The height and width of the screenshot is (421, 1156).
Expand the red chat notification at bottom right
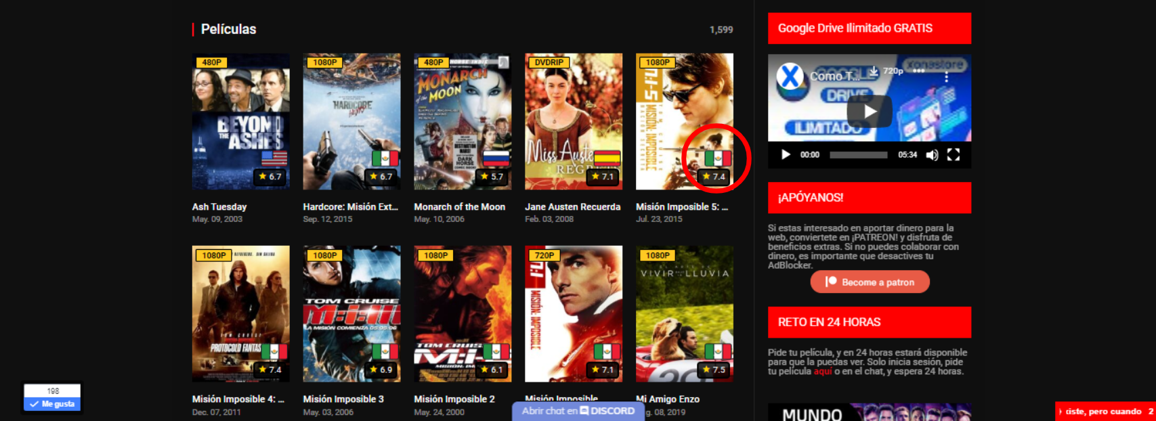[1105, 412]
